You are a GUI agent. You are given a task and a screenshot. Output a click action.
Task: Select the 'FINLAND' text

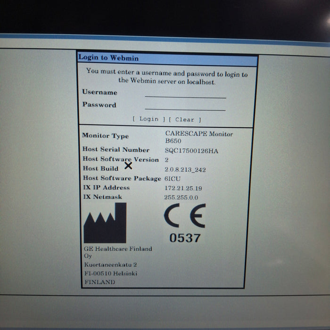[100, 282]
